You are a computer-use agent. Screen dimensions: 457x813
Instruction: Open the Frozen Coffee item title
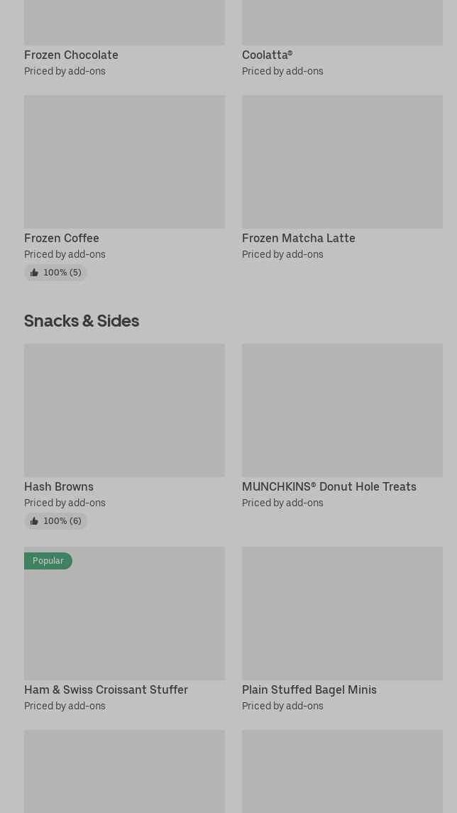(62, 238)
